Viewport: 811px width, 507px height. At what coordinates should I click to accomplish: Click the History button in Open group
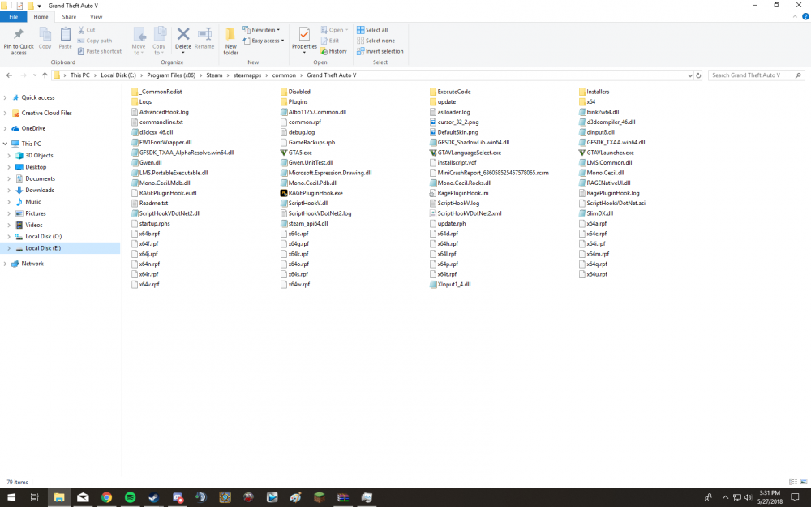pos(333,51)
